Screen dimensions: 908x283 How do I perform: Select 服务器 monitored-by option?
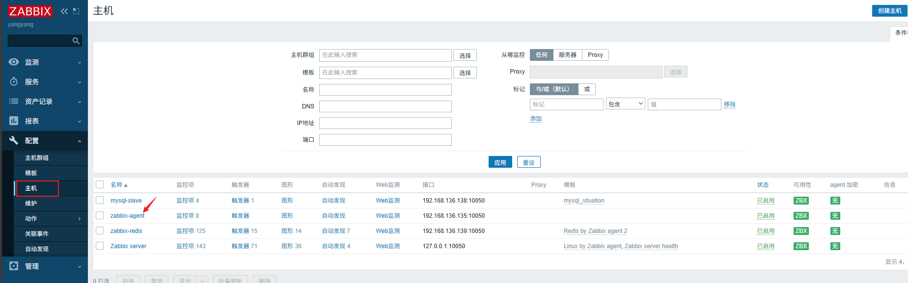tap(568, 55)
